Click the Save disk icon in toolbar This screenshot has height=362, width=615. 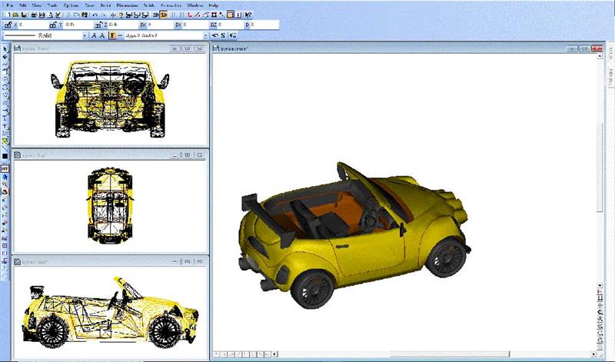tap(25, 15)
